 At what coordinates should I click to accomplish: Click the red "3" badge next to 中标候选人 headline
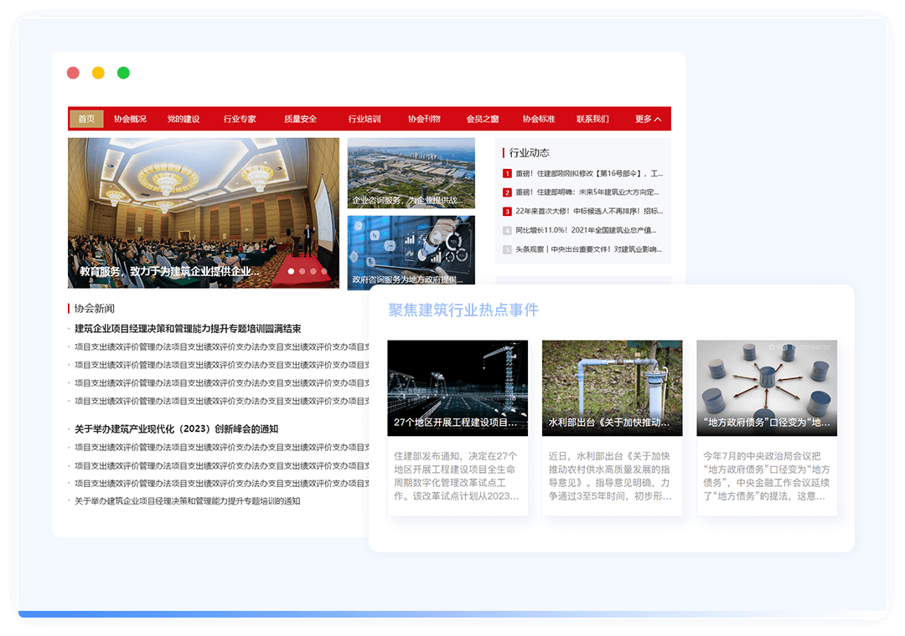507,212
